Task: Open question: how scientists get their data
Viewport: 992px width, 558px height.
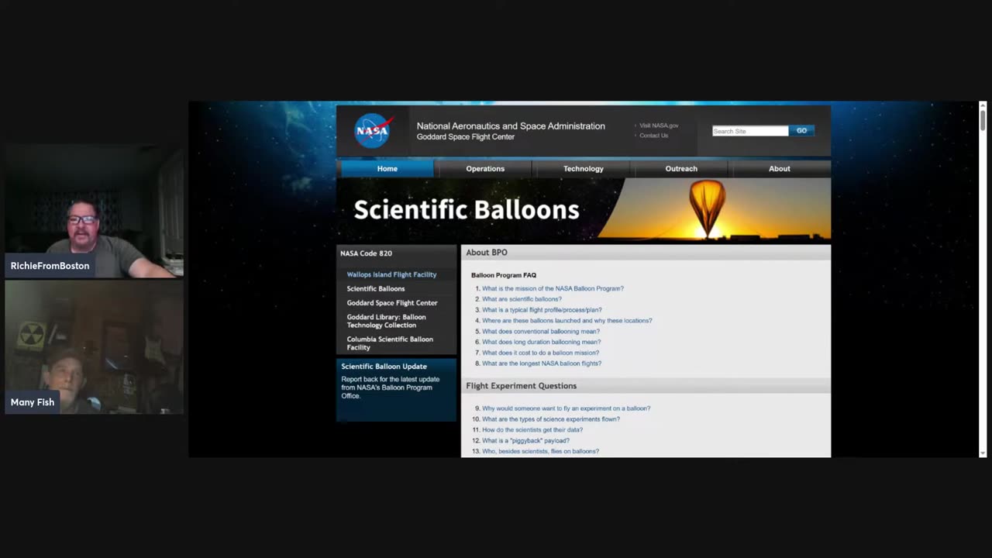Action: tap(532, 430)
